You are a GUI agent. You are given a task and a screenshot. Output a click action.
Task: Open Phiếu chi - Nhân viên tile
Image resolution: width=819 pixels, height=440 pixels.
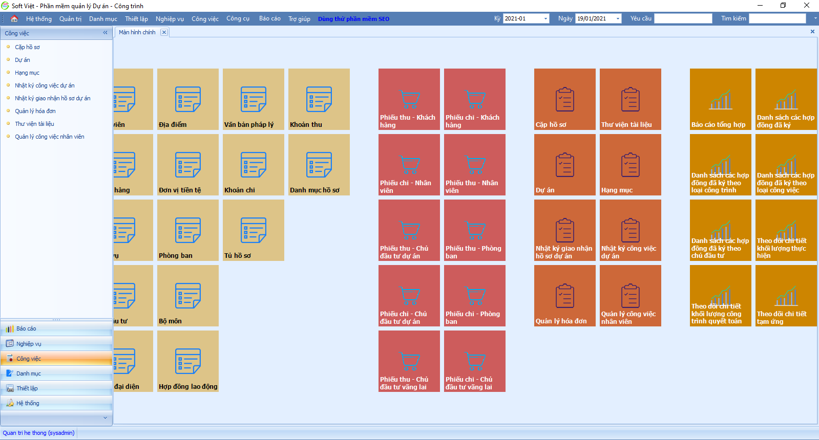(409, 165)
